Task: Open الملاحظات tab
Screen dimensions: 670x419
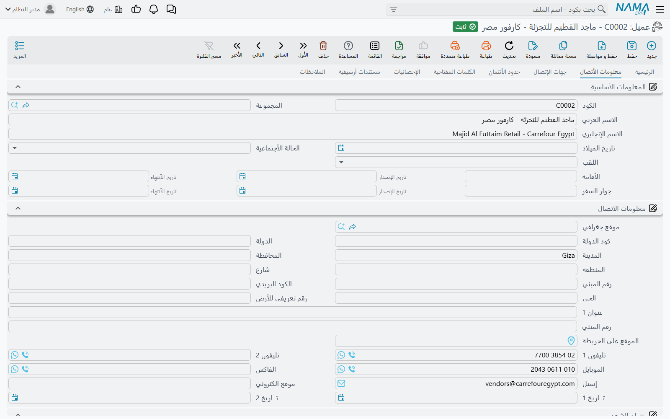Action: click(x=312, y=72)
